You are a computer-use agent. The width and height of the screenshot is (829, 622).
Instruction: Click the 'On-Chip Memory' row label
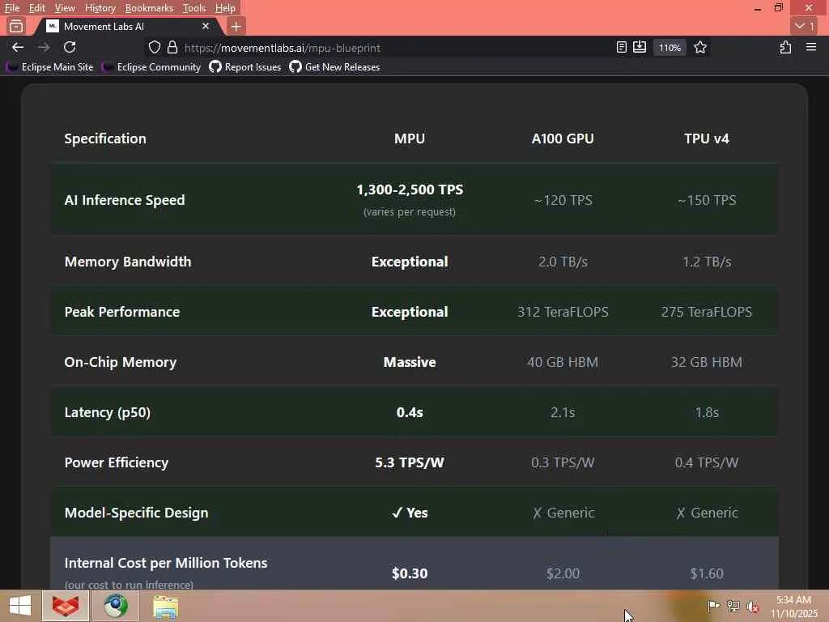(120, 362)
